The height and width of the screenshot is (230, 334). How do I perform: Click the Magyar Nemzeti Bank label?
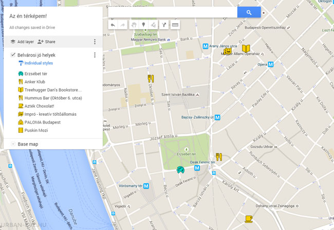(x=149, y=40)
